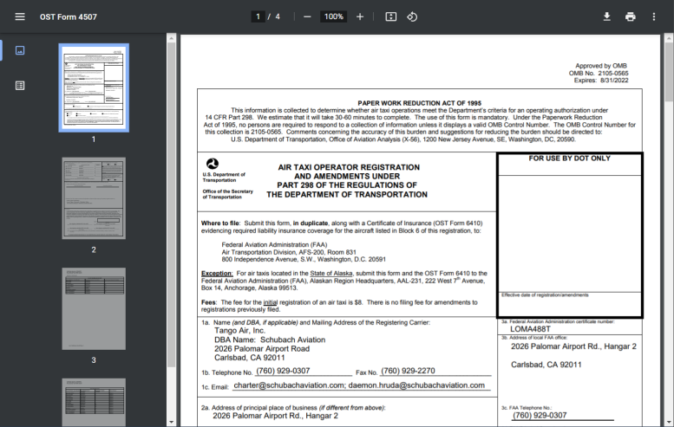This screenshot has height=427, width=674.
Task: Click the PAPER WORK REDUCTION ACT OF 1995 heading
Action: click(420, 103)
